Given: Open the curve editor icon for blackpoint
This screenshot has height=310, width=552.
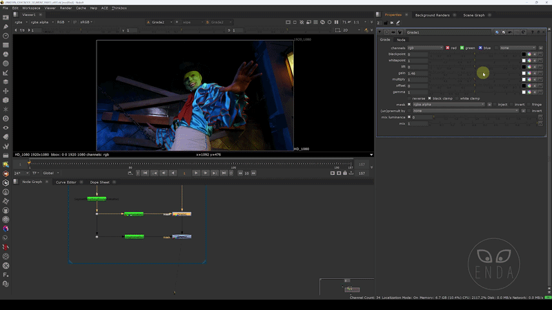Looking at the screenshot, I should (x=542, y=54).
